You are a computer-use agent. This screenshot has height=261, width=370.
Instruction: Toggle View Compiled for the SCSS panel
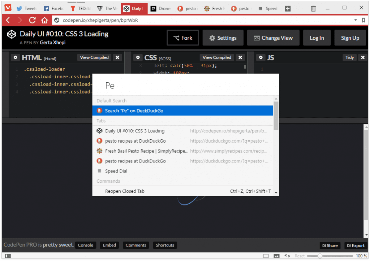point(216,57)
